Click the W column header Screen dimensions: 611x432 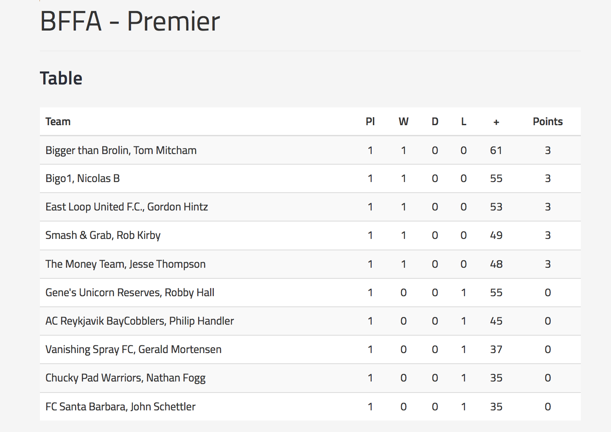(x=403, y=122)
